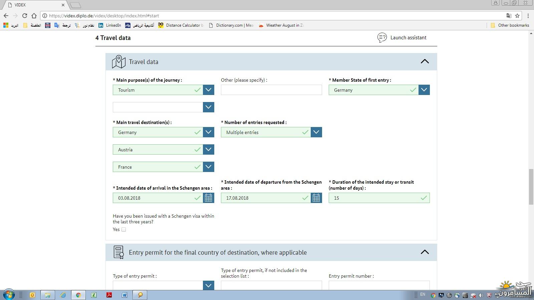Viewport: 534px width, 300px height.
Task: Open the Microsoft bookmark icon at bar start
Action: pos(6,25)
